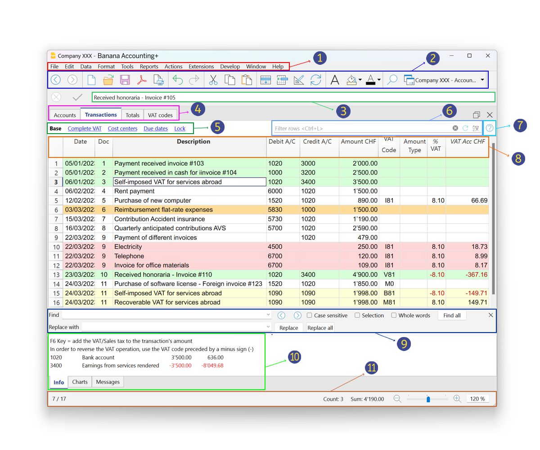Export the file to PDF
This screenshot has width=540, height=450.
tap(142, 80)
